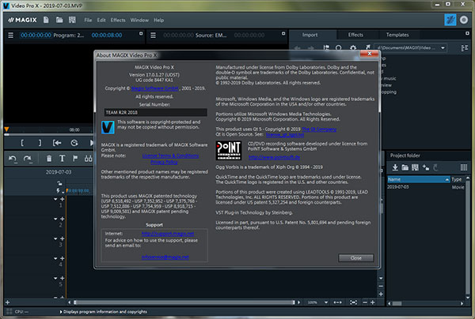475x319 pixels.
Task: Open the Program monitor hamburger menu
Action: pos(10,36)
